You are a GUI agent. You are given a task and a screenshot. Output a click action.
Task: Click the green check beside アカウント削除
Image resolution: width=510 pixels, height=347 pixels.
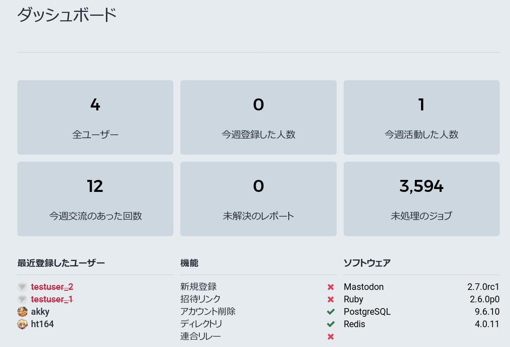330,311
